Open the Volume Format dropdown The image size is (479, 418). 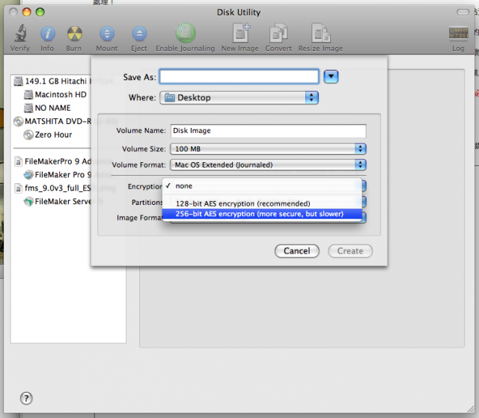coord(268,165)
